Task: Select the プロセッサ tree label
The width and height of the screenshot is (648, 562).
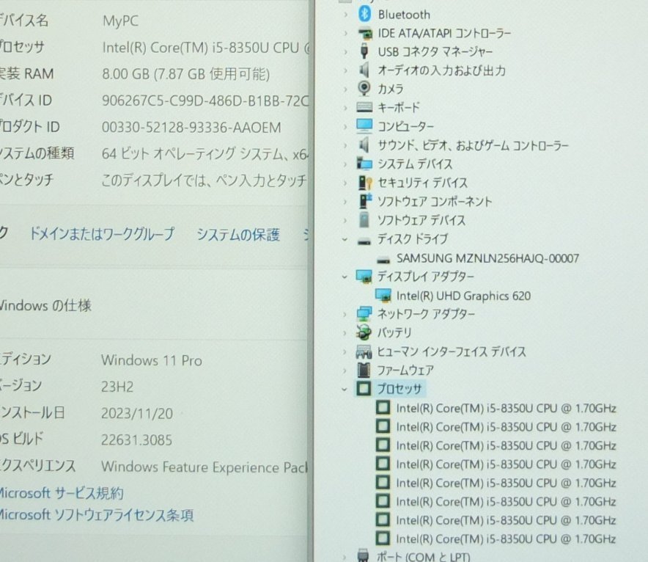Action: click(x=400, y=389)
